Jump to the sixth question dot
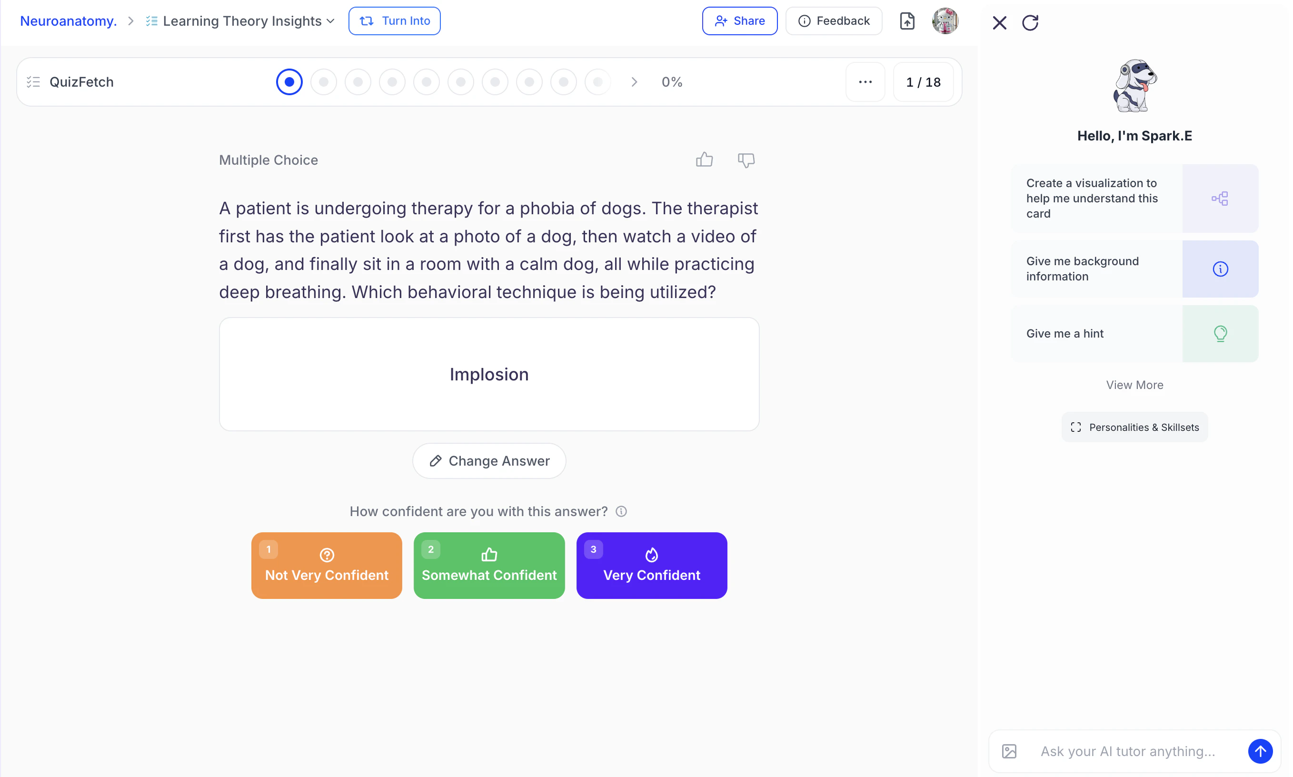 pyautogui.click(x=461, y=82)
